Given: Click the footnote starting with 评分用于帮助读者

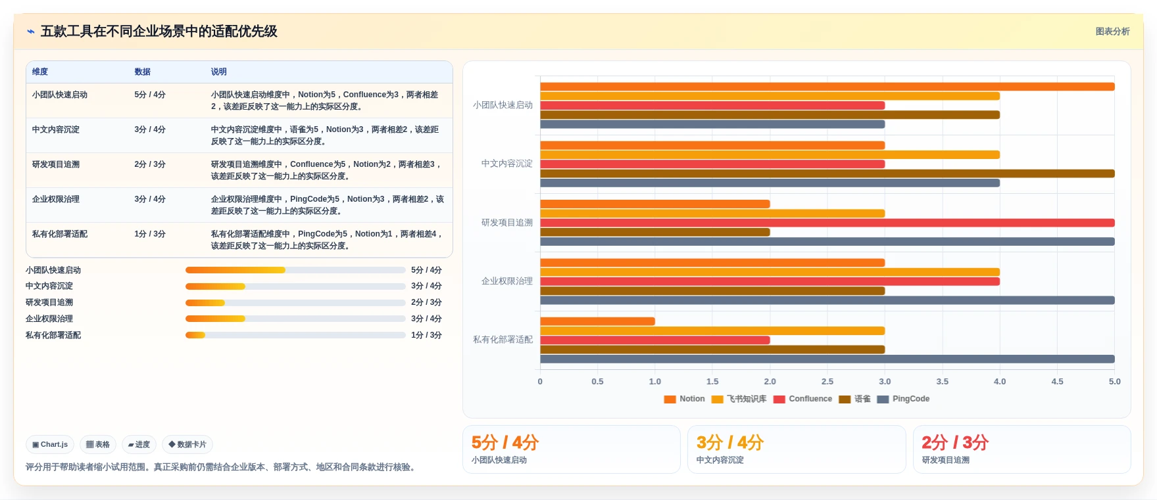Looking at the screenshot, I should point(222,467).
